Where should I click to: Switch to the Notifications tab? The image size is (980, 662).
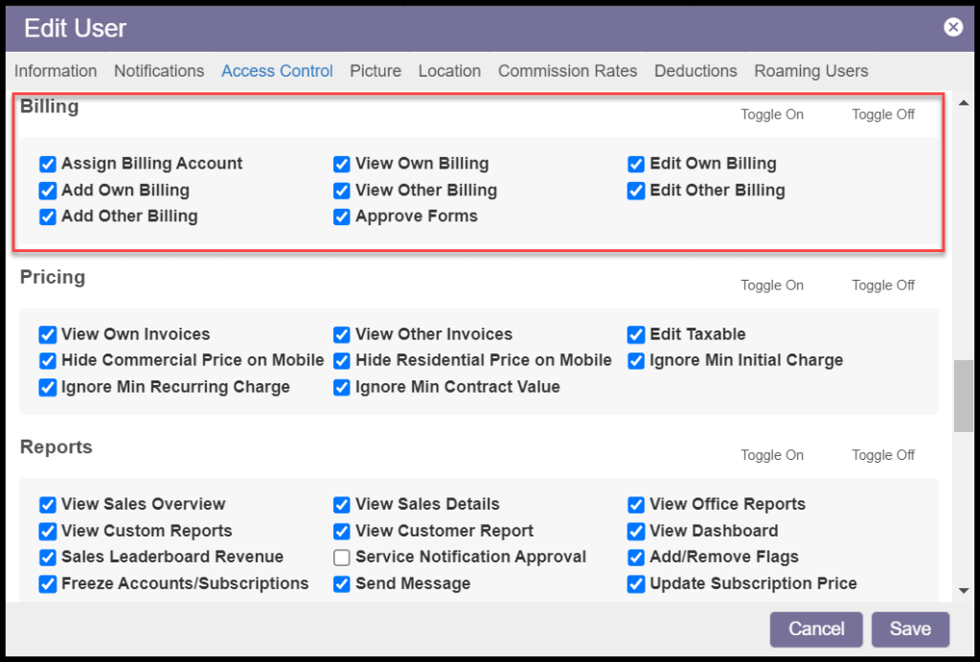click(159, 71)
